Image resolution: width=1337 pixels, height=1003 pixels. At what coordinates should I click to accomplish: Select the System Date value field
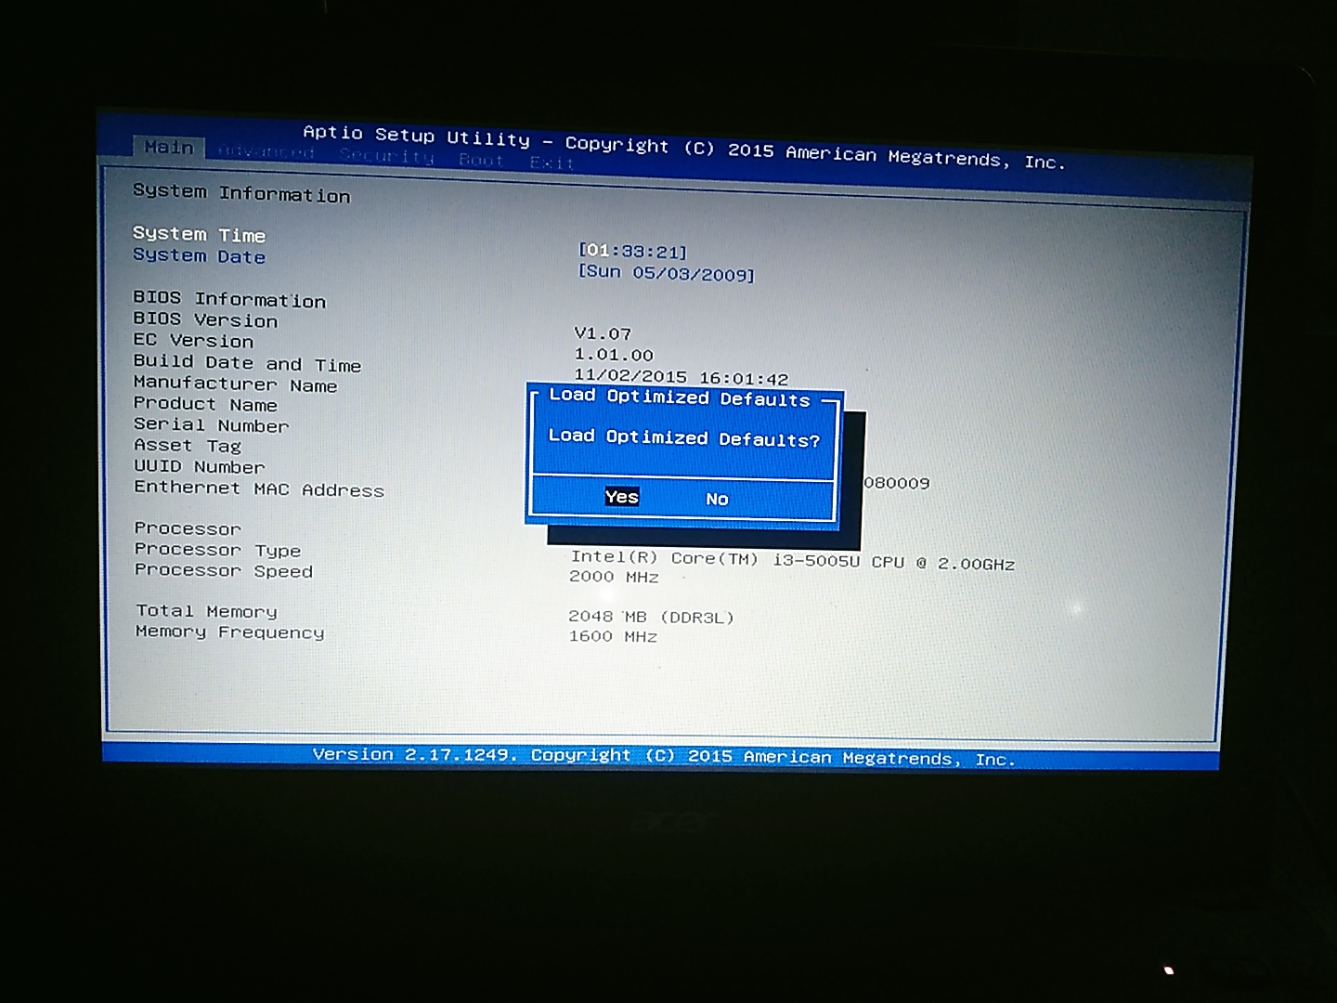(667, 273)
